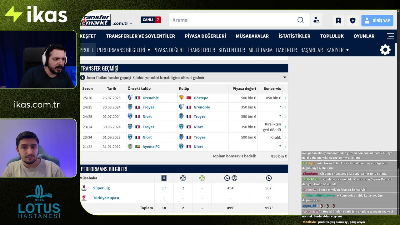Open the CANLI live scores badge
Image resolution: width=400 pixels, height=225 pixels.
click(151, 20)
